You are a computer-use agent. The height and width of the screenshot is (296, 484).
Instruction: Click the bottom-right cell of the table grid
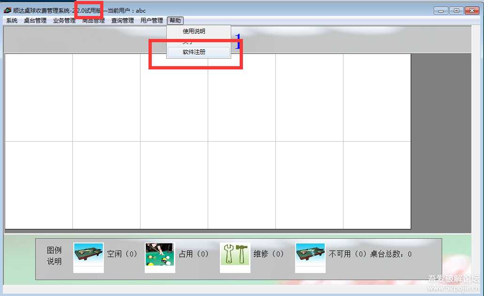coord(377,185)
